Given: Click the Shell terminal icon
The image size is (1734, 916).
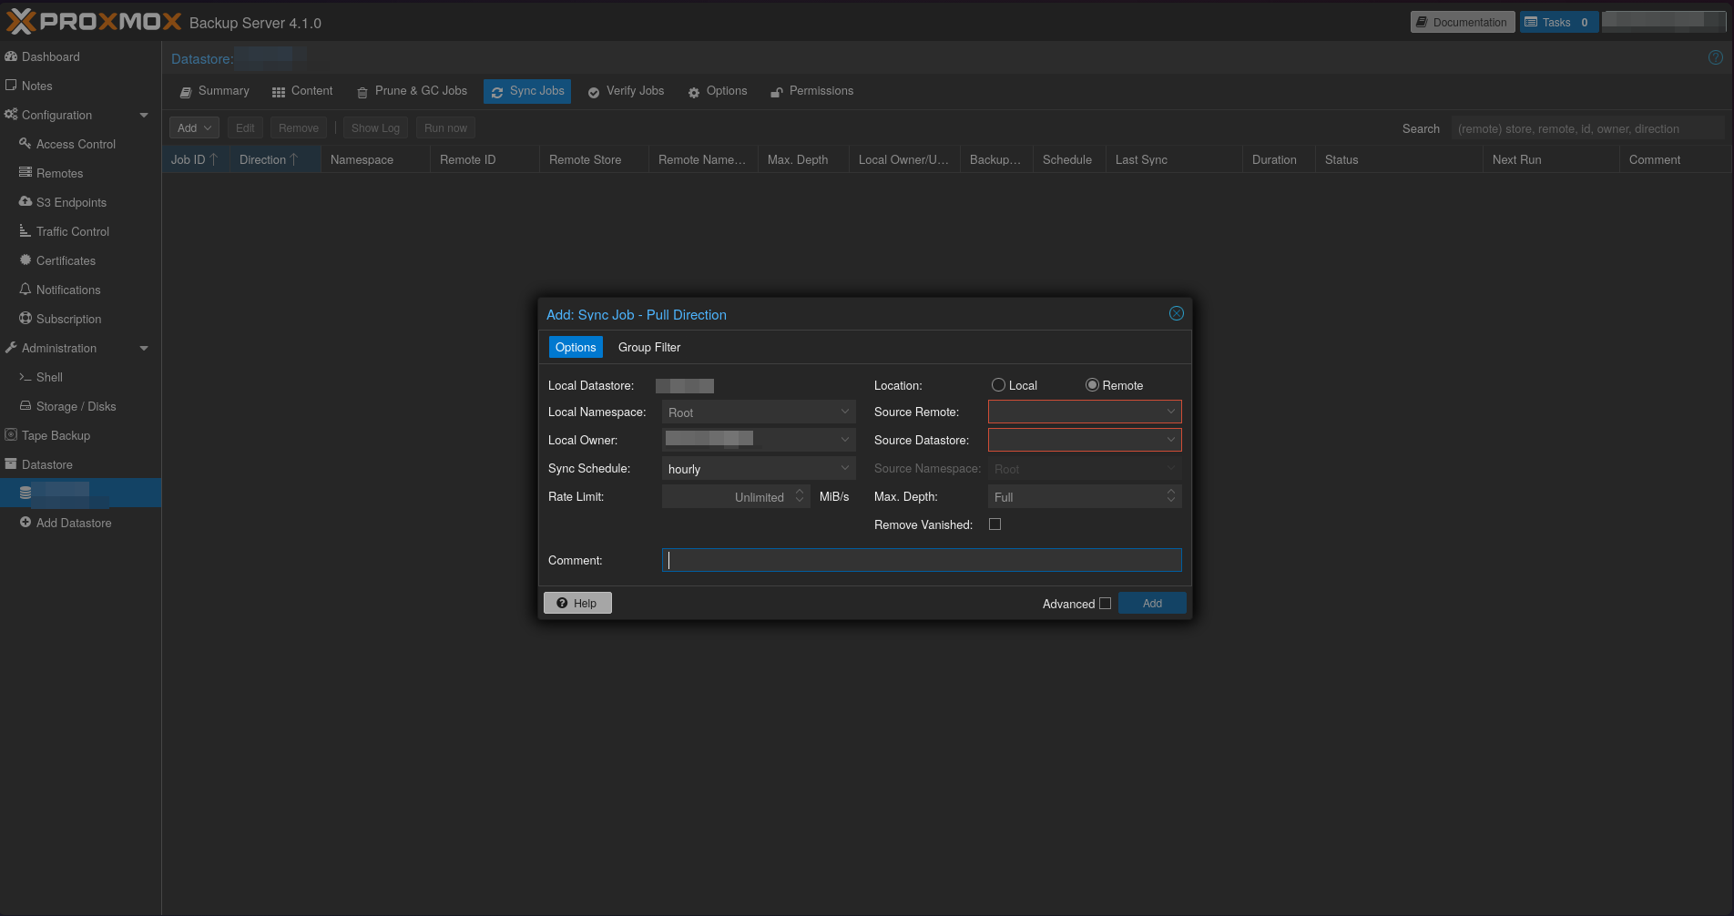Looking at the screenshot, I should 25,377.
